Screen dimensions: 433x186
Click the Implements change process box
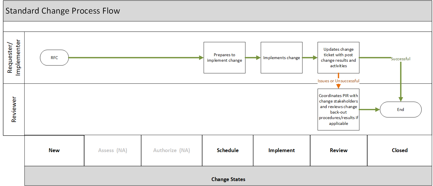(282, 58)
